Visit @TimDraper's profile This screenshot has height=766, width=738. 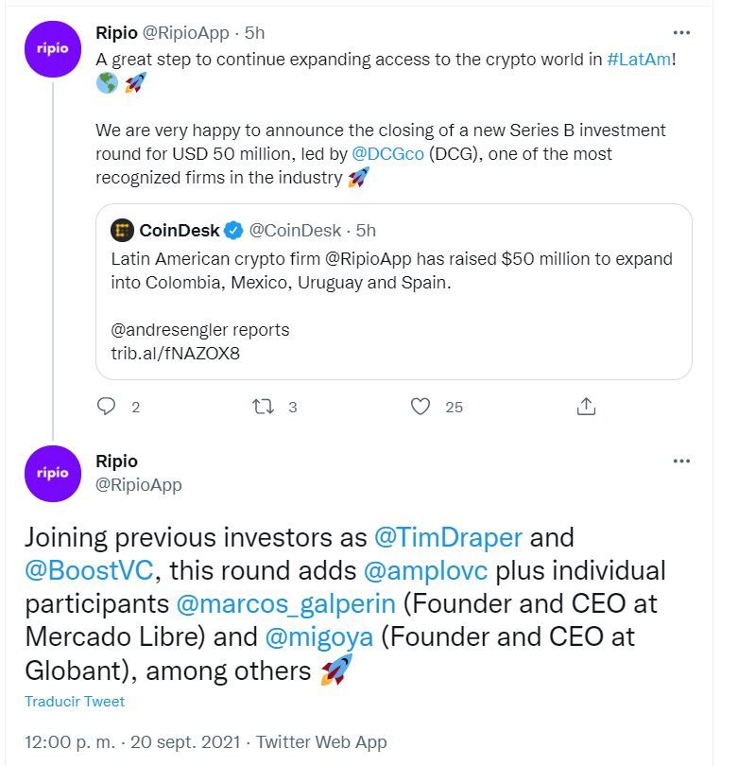click(448, 537)
